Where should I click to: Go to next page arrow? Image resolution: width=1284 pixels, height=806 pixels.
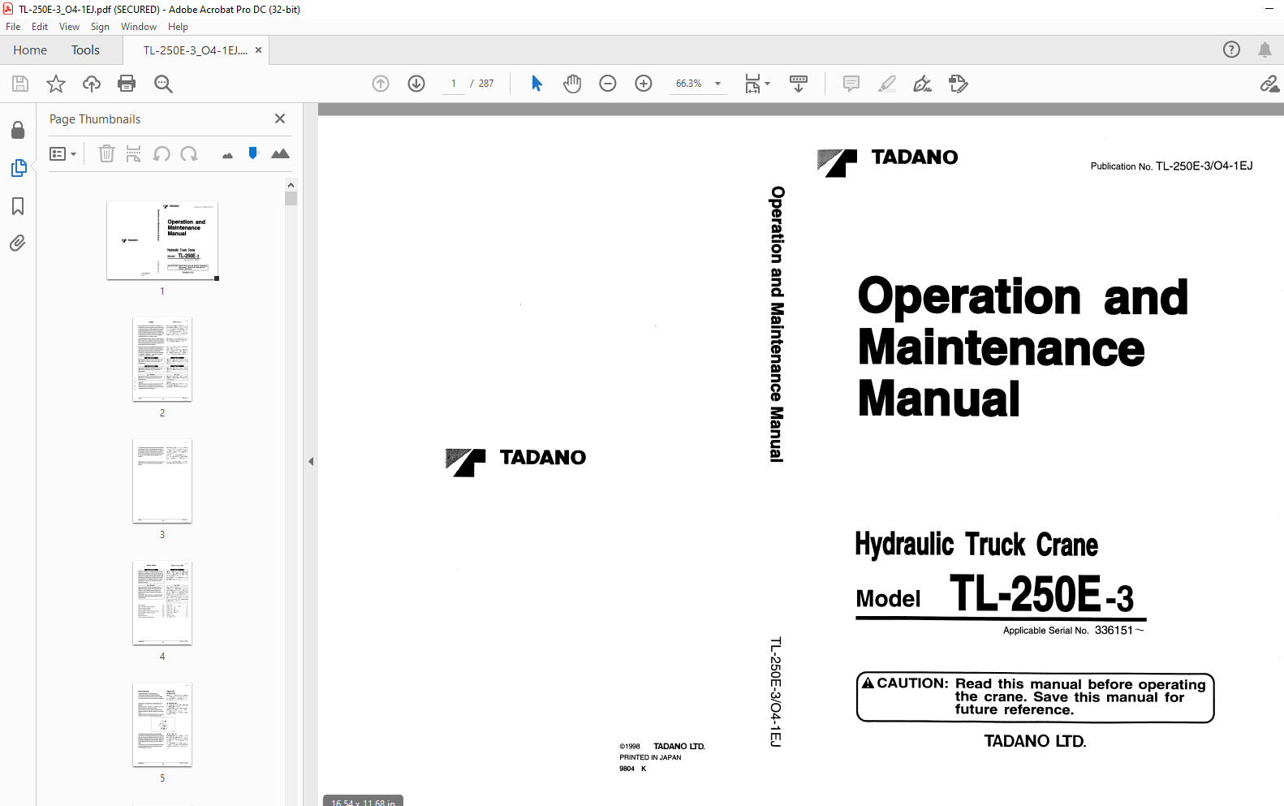click(416, 84)
